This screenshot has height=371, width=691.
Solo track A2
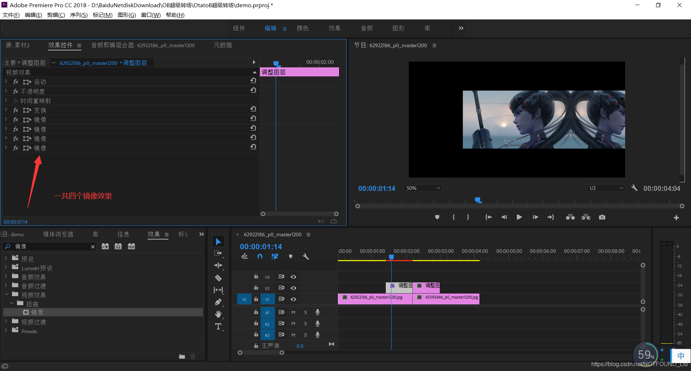[x=306, y=324]
